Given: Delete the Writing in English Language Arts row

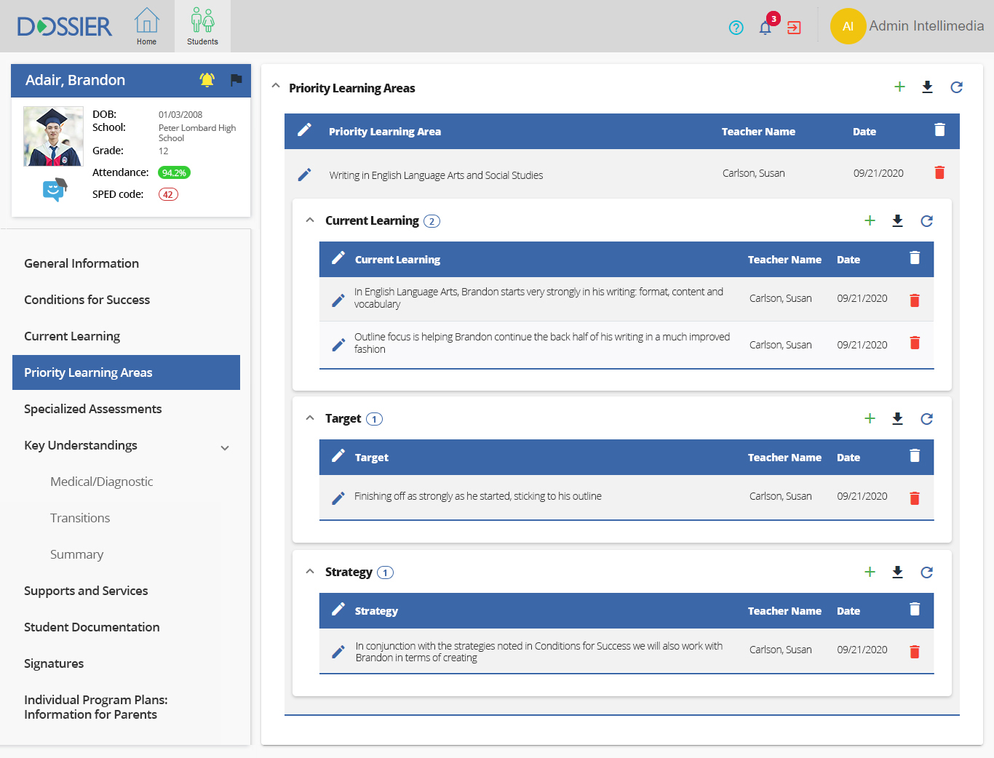Looking at the screenshot, I should pyautogui.click(x=939, y=172).
